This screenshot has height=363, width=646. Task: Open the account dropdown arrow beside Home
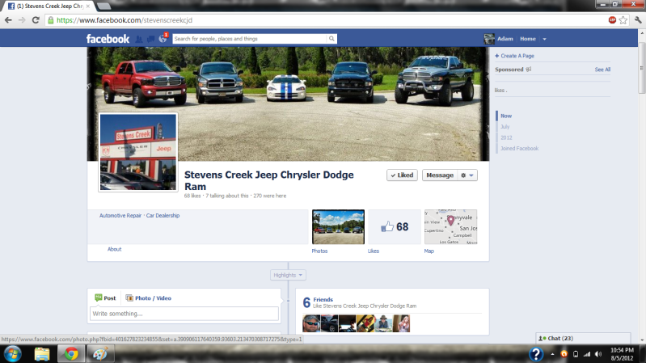pyautogui.click(x=544, y=39)
